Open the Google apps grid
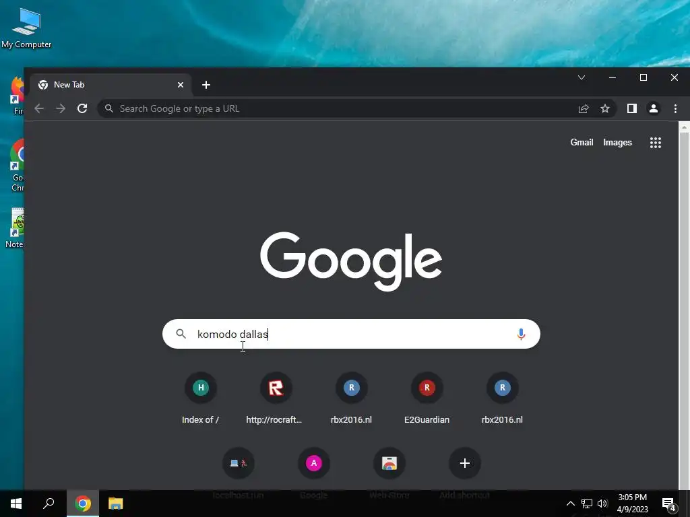This screenshot has width=690, height=517. (656, 143)
